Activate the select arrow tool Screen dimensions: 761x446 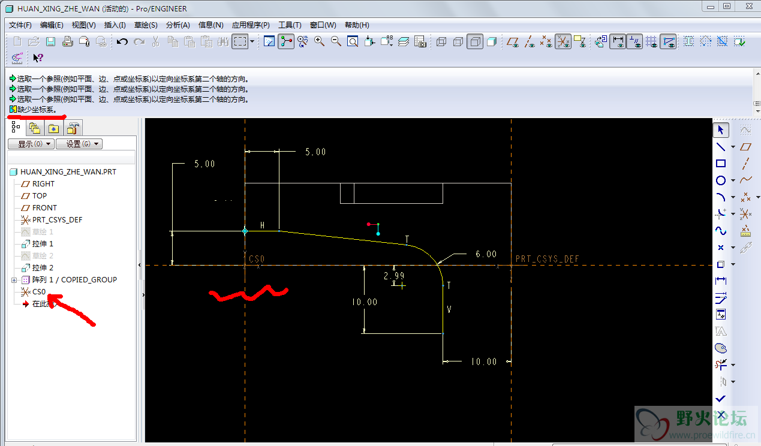pyautogui.click(x=721, y=129)
